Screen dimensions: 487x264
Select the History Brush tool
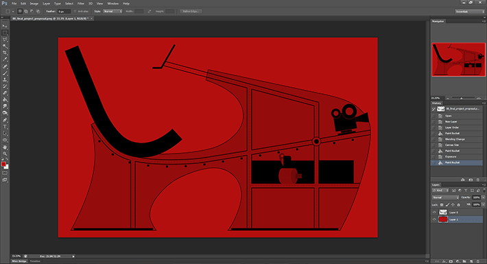pos(5,86)
